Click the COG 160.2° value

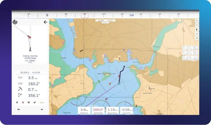click(x=34, y=84)
